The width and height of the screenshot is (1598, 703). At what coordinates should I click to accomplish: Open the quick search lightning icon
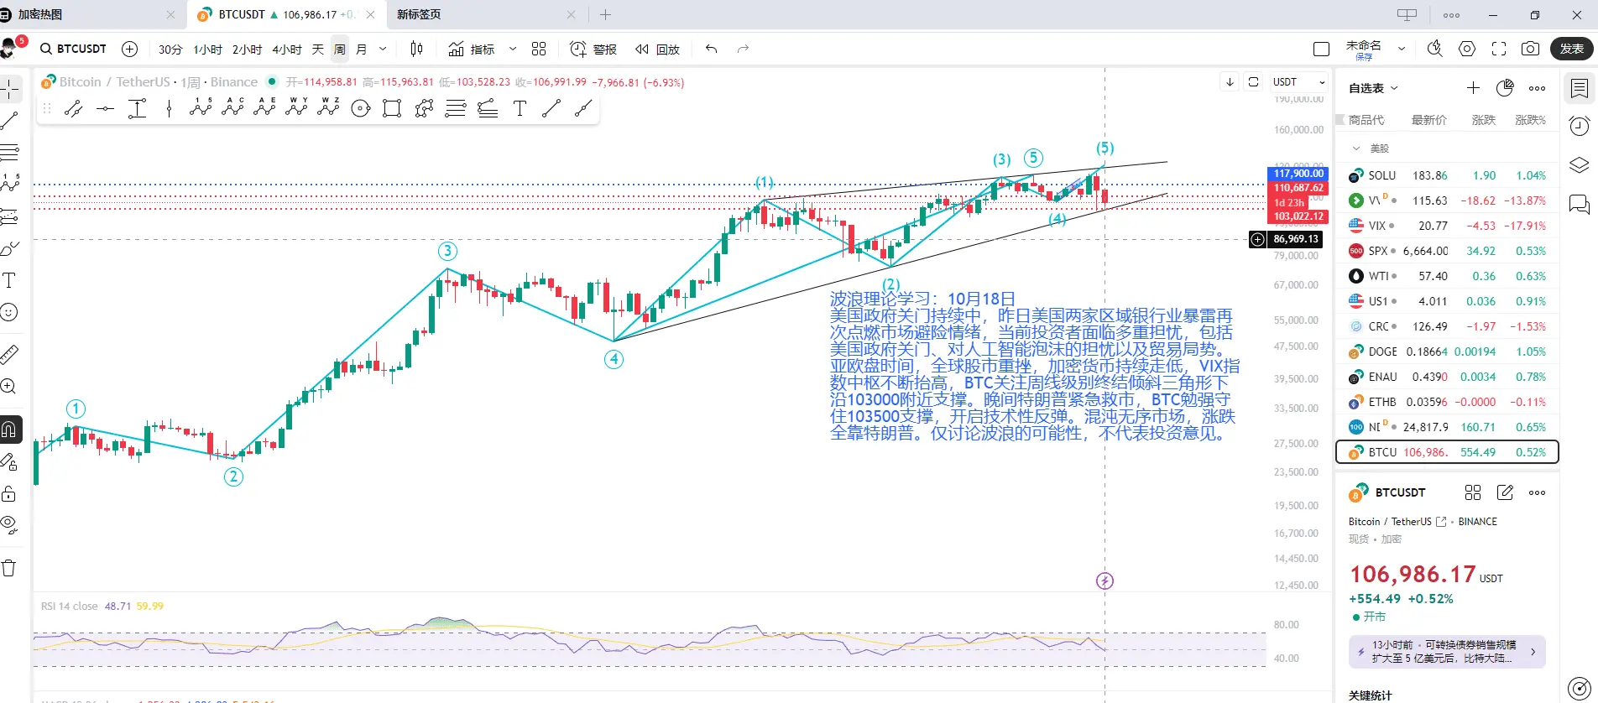[x=1435, y=49]
